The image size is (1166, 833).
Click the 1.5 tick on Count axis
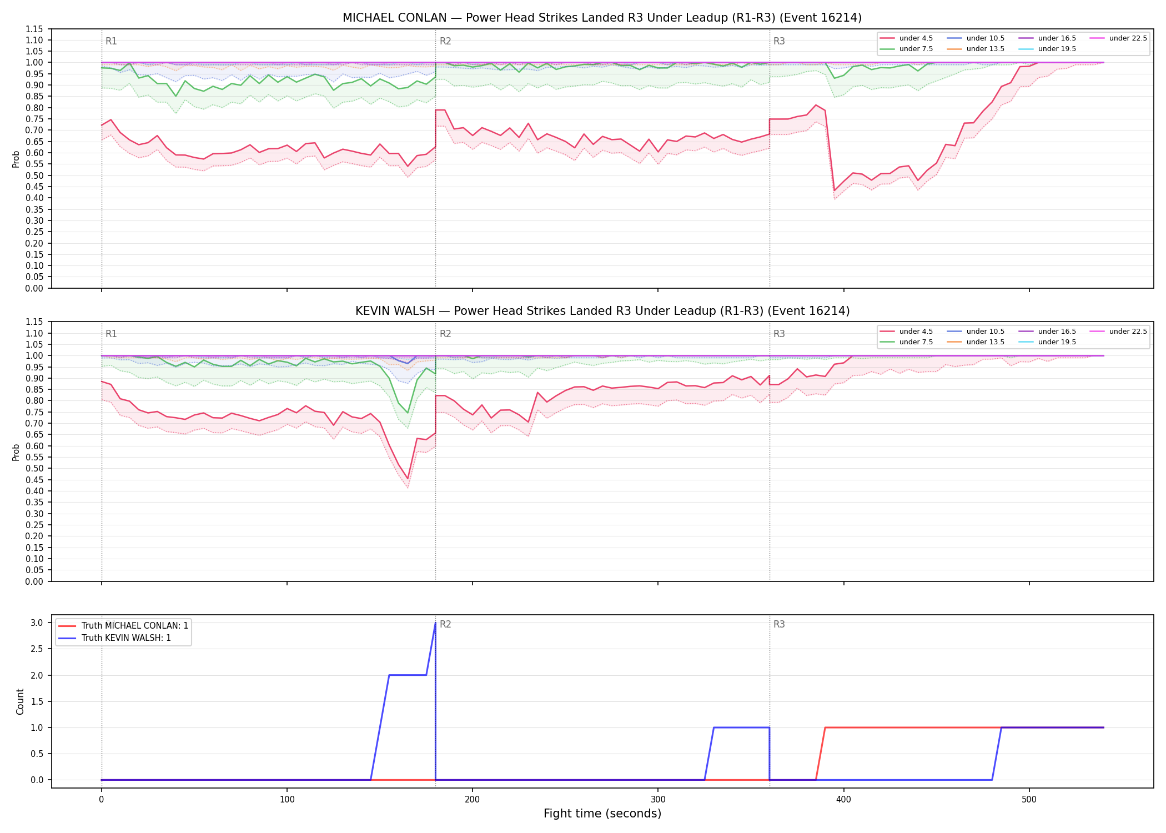37,701
